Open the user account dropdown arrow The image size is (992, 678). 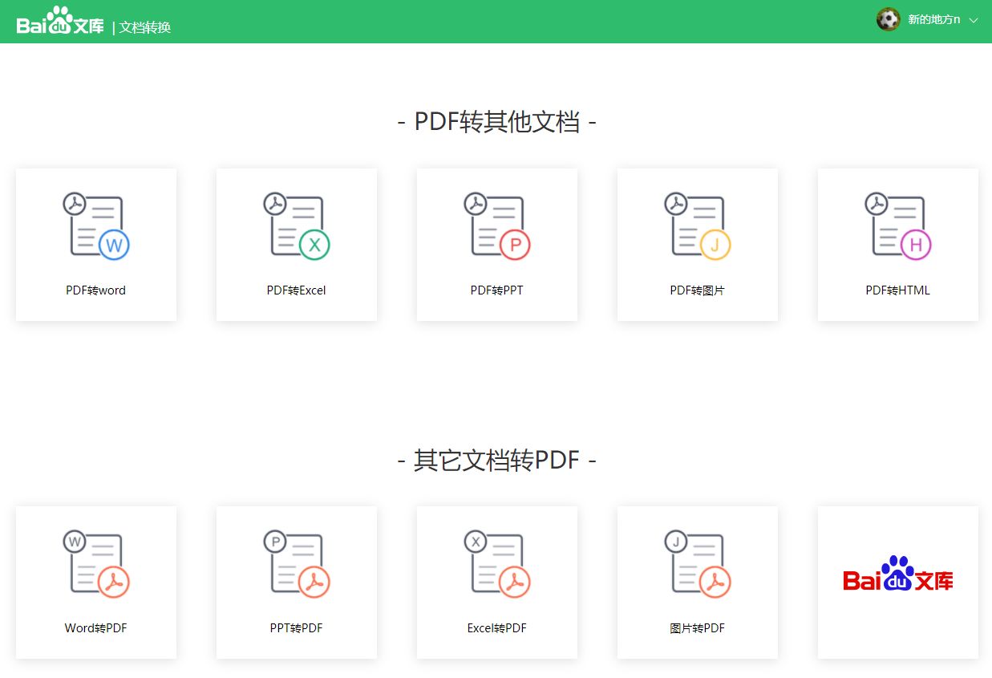pos(973,20)
